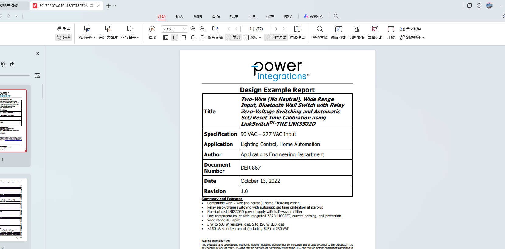Select page 2 thumbnail
The height and width of the screenshot is (249, 505).
pyautogui.click(x=13, y=210)
